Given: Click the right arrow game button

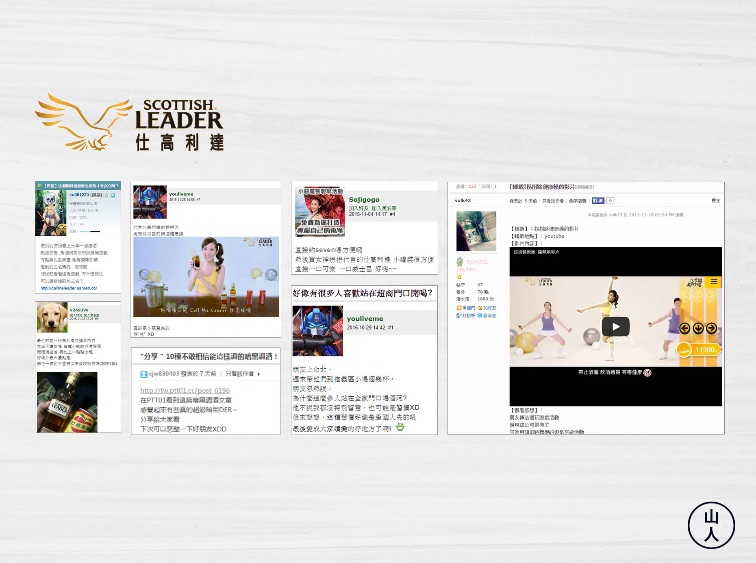Looking at the screenshot, I should tap(711, 328).
